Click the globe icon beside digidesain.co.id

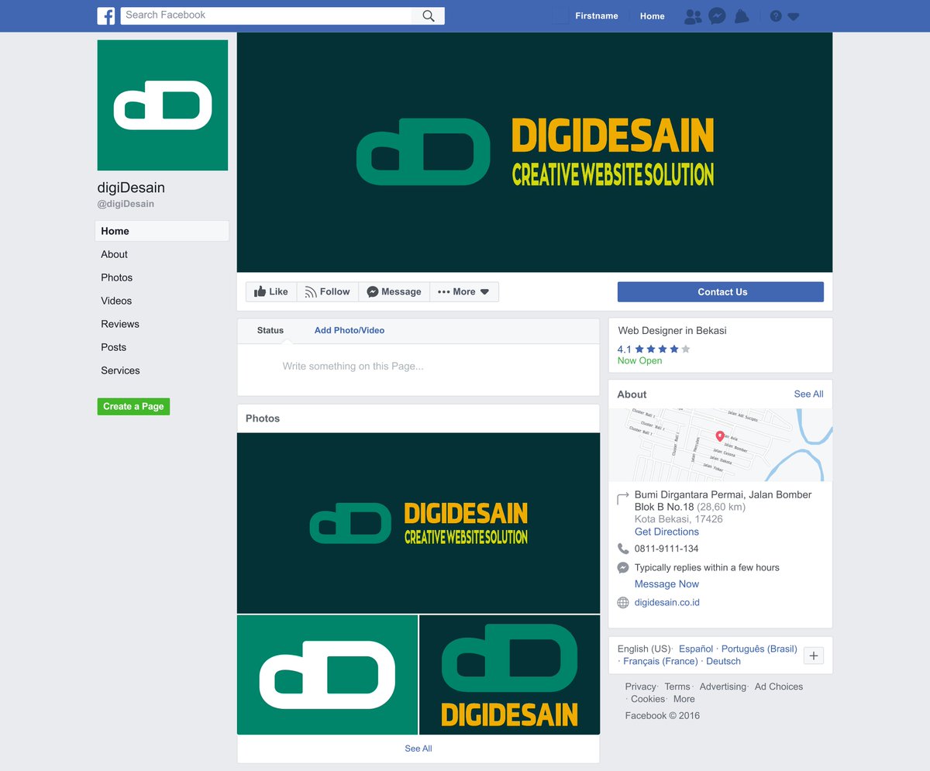point(623,602)
